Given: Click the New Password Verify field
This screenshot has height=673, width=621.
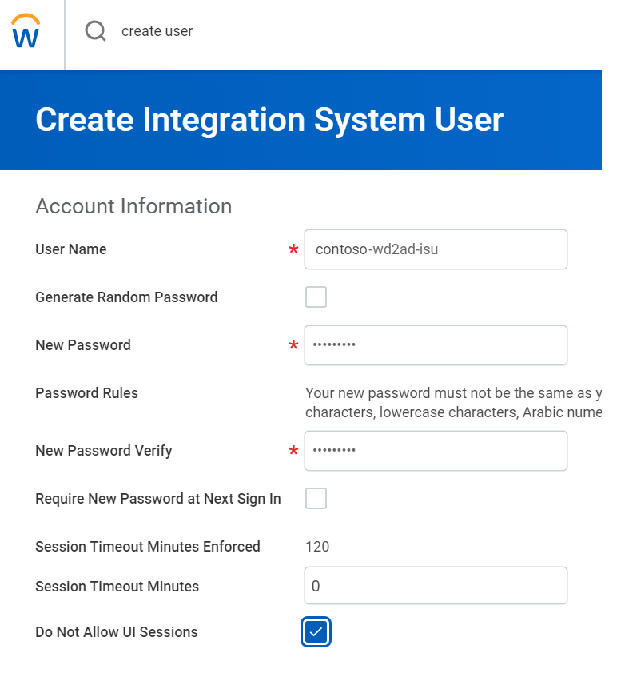Looking at the screenshot, I should coord(436,451).
